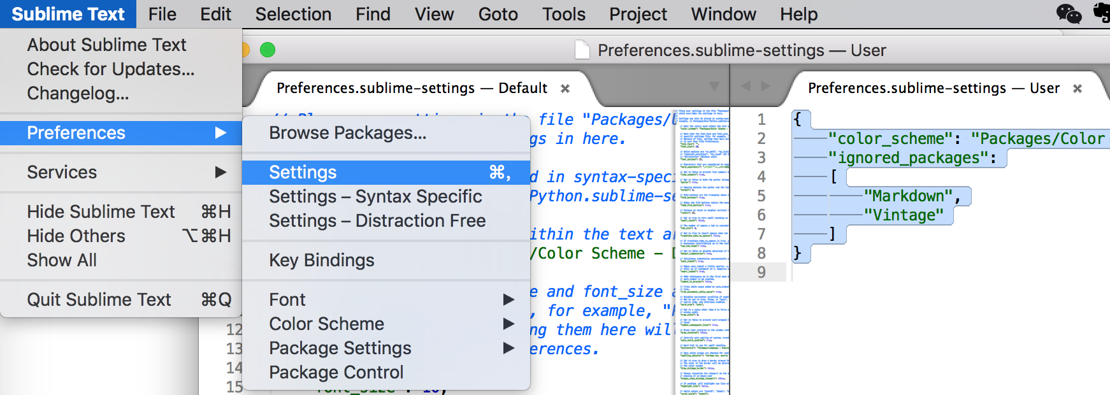1110x395 pixels.
Task: Click the next tab right arrow
Action: (x=765, y=86)
